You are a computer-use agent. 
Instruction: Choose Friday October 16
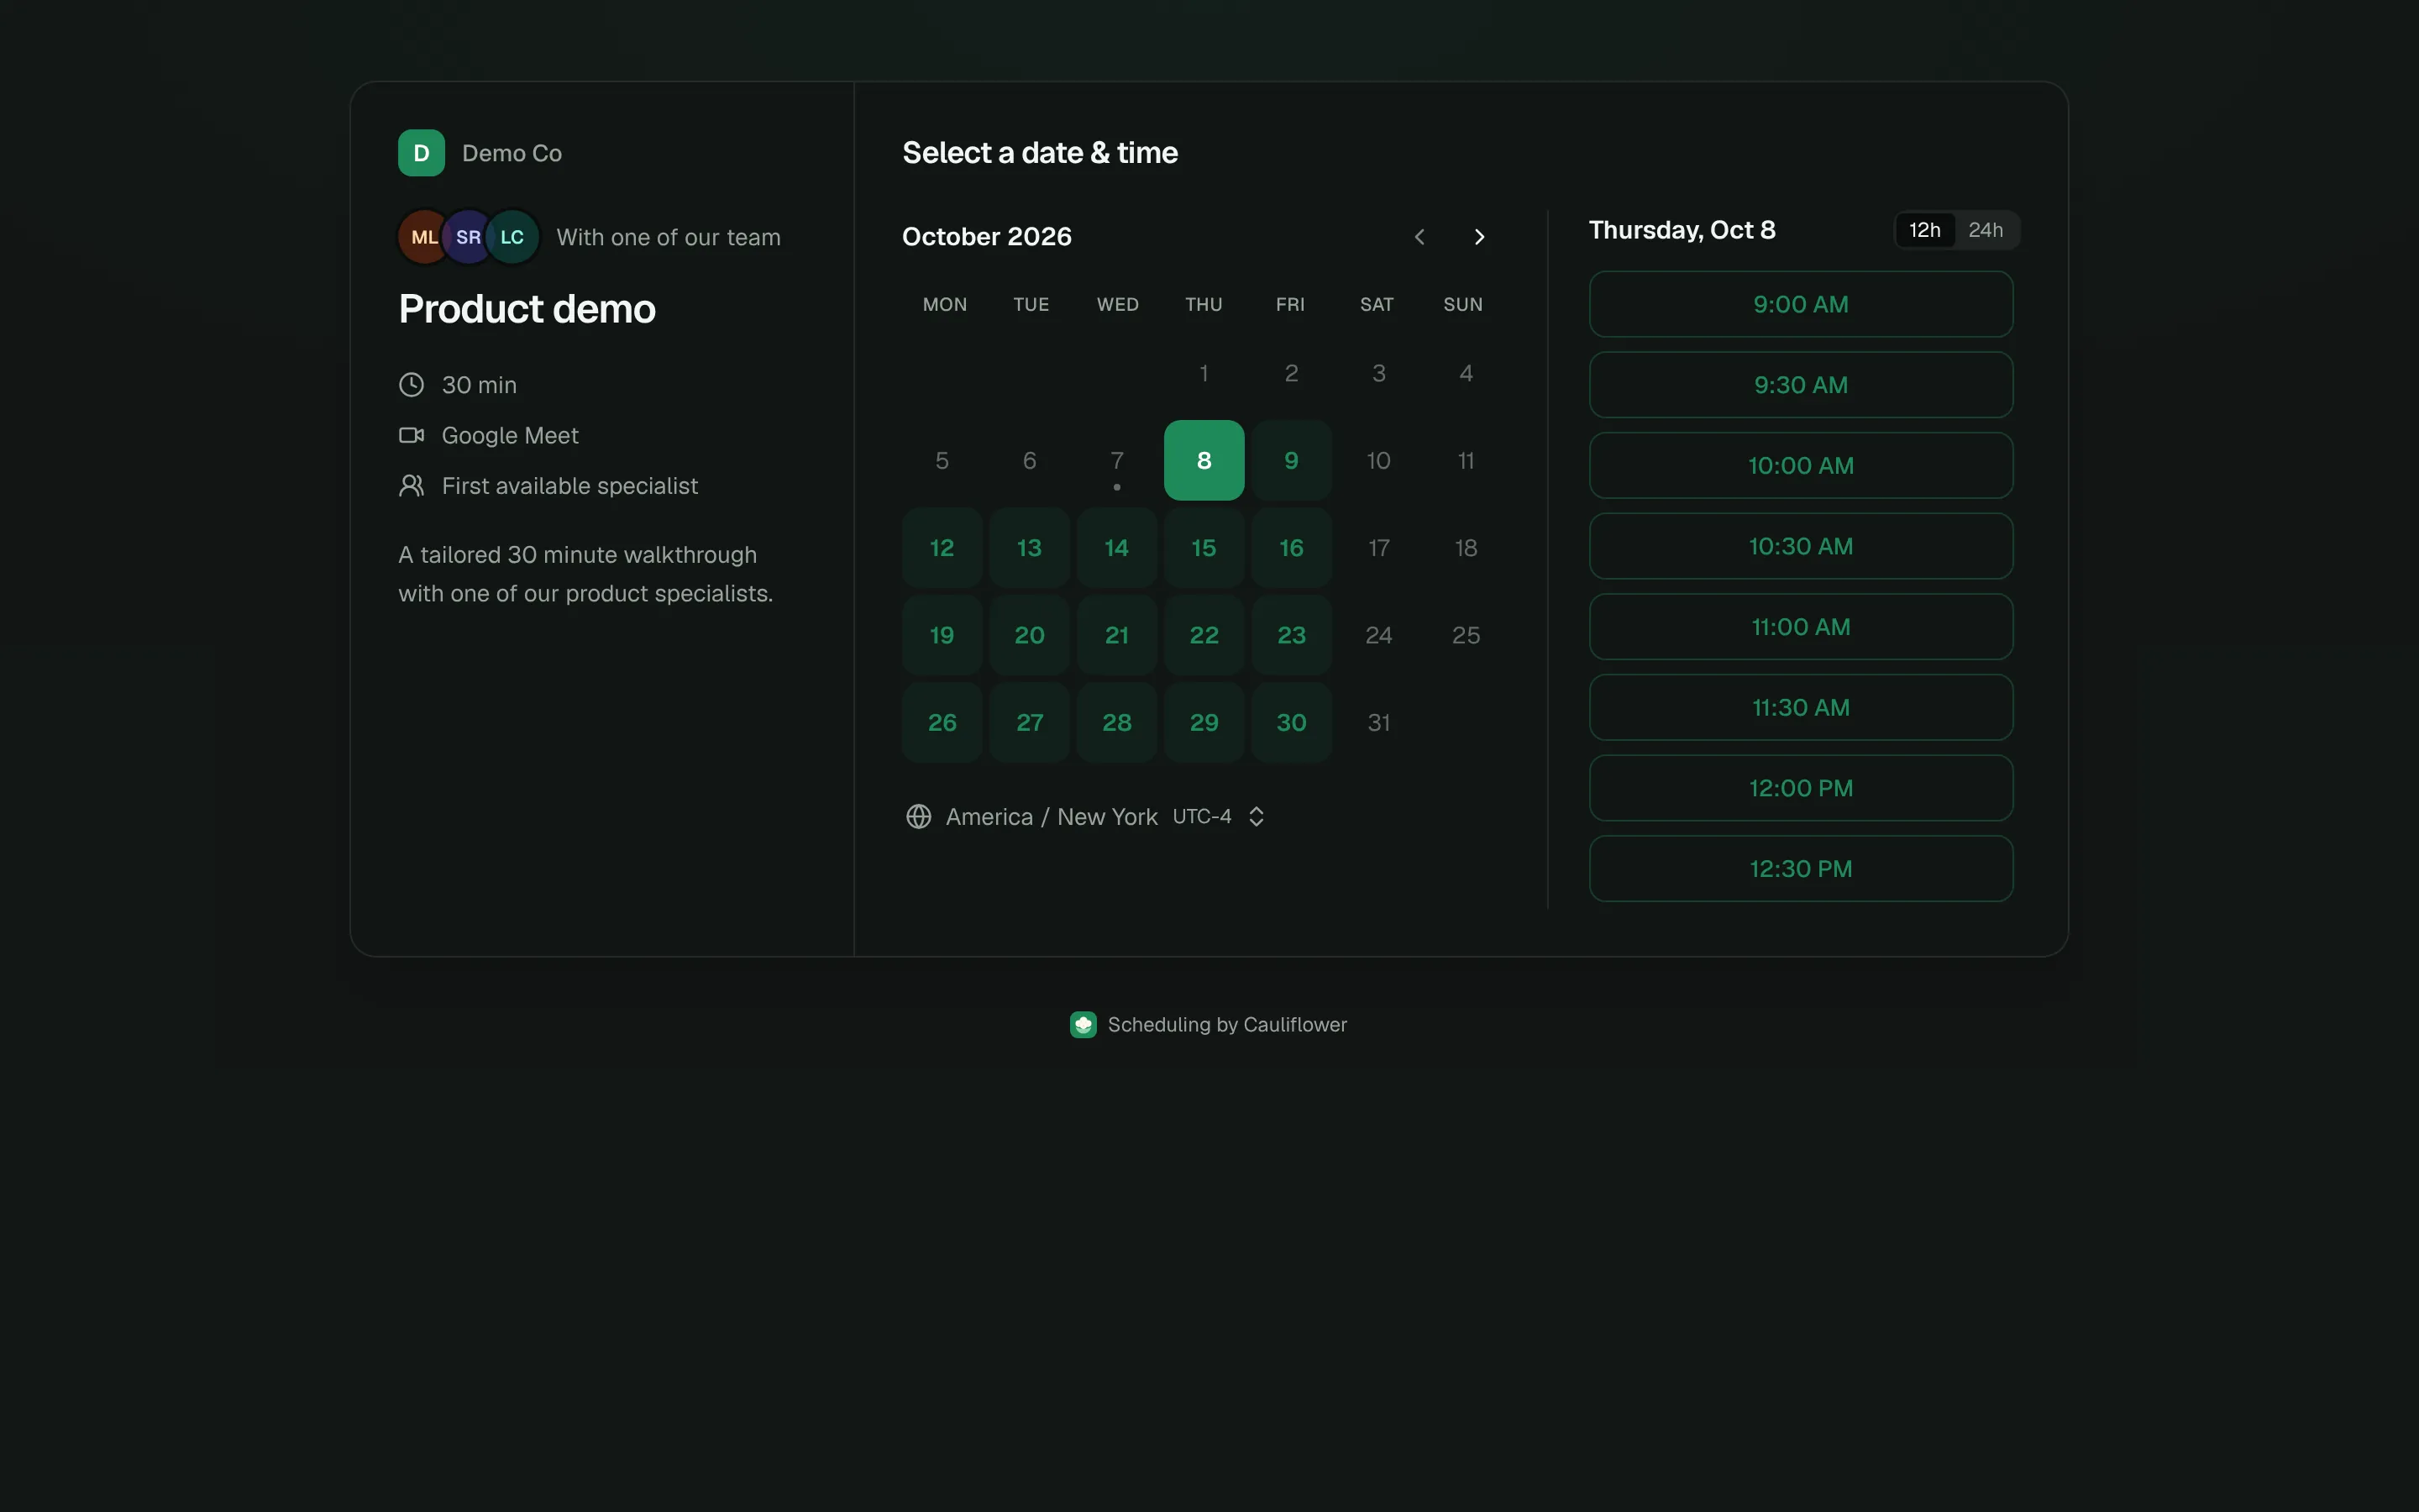pyautogui.click(x=1292, y=548)
